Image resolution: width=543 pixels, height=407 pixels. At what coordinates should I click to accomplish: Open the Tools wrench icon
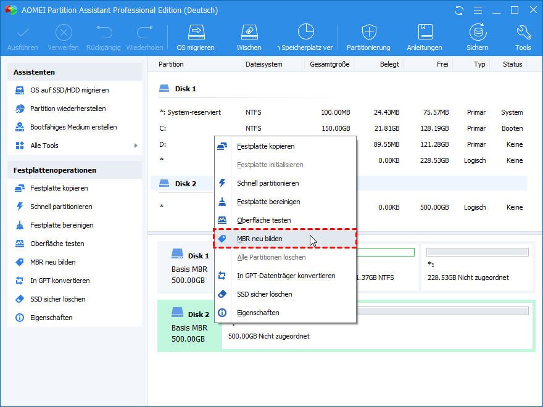(523, 32)
